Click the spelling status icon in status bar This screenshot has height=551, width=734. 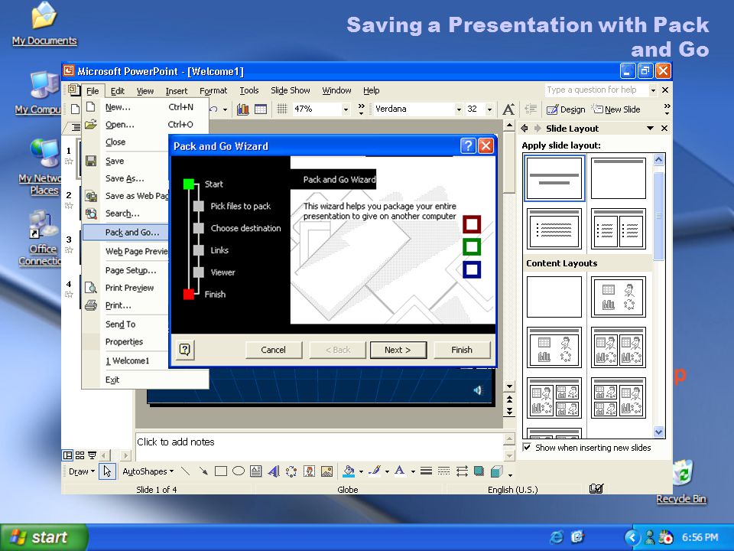point(596,489)
